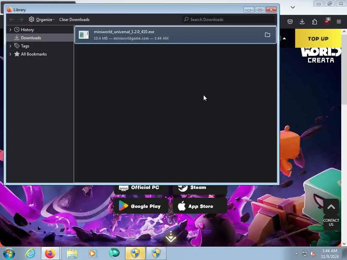Click the green round taskbar icon
347x260 pixels.
(114, 253)
